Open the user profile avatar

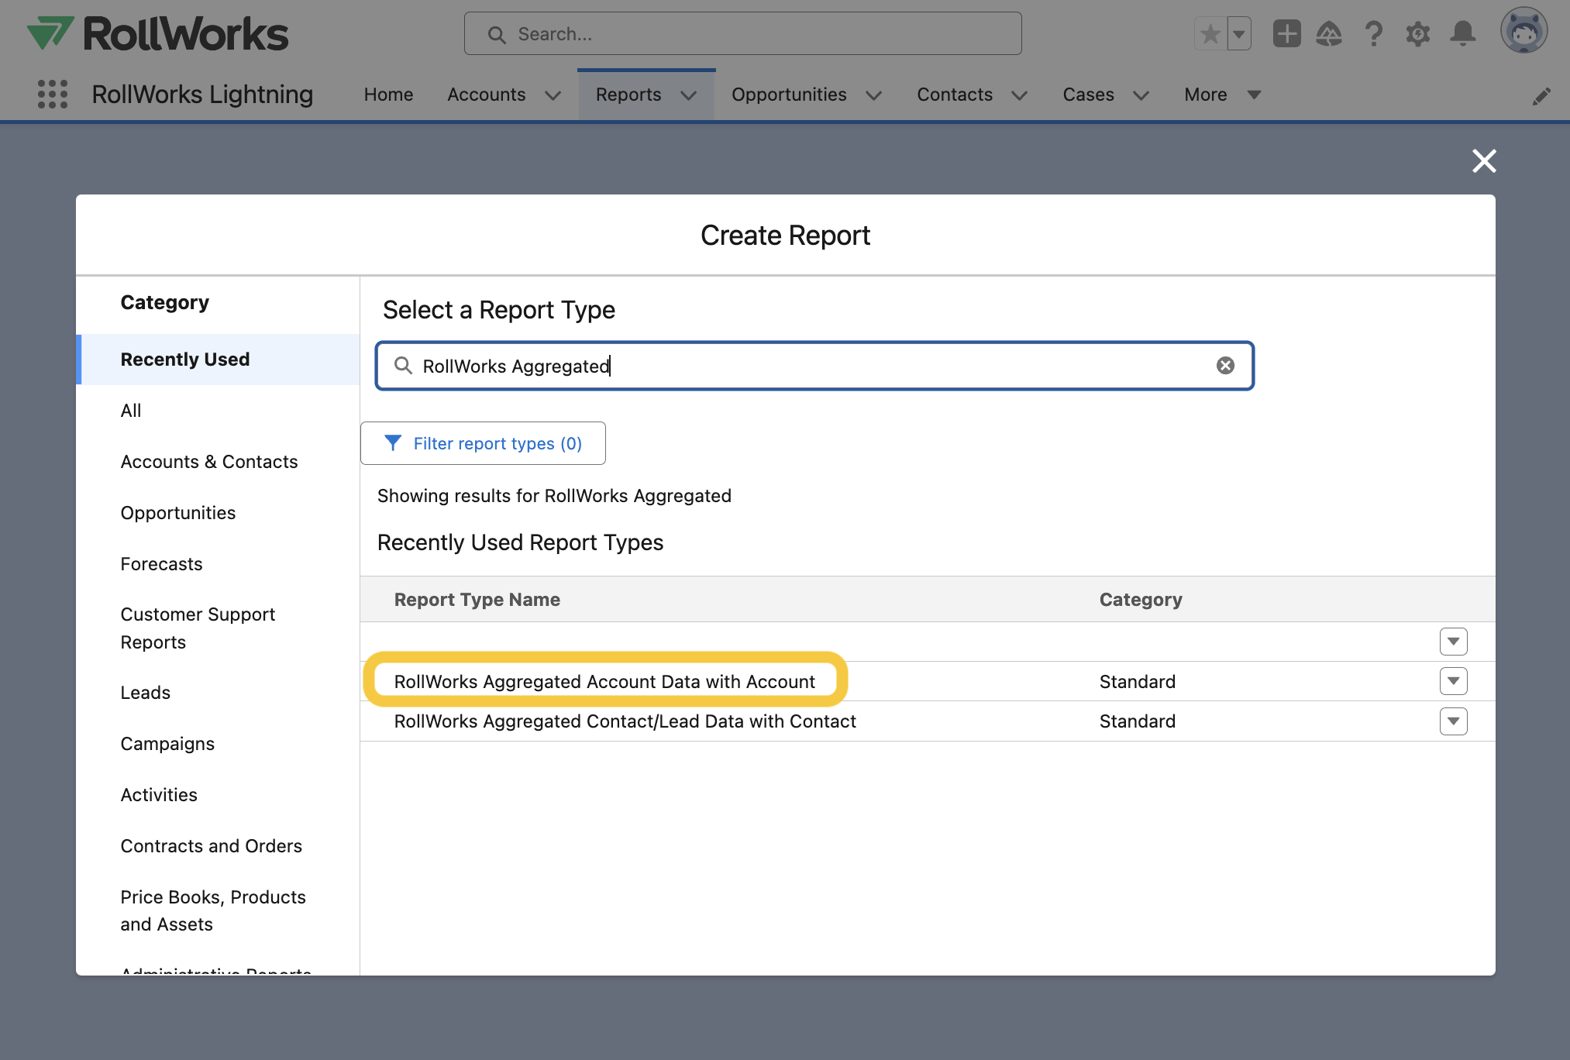(1524, 31)
